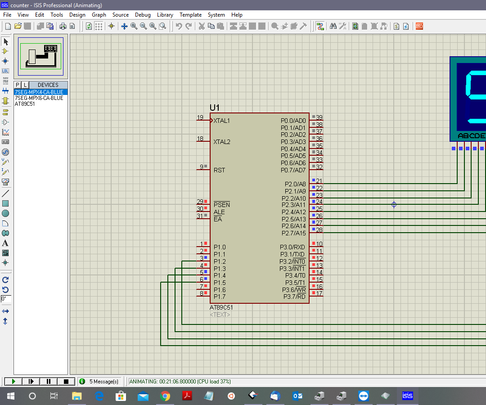Paste from clipboard
486x405 pixels.
[x=220, y=27]
